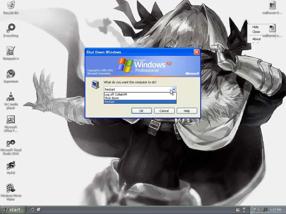
Task: Select the second wallhaven image file icon
Action: pos(272,28)
